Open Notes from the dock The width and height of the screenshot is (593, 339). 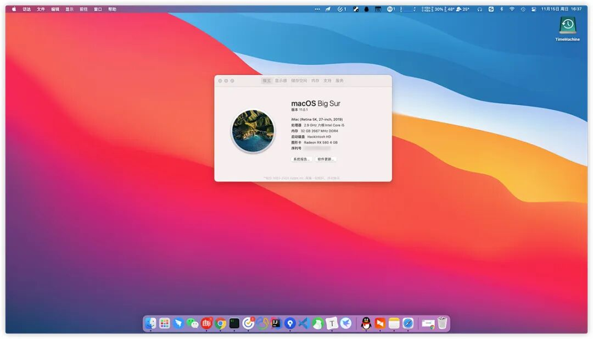394,324
